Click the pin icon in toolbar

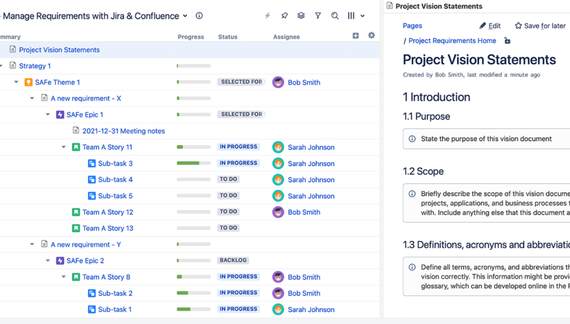coord(284,16)
